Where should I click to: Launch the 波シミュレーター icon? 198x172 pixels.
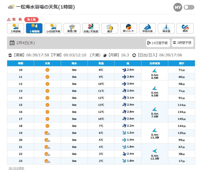tap(128, 28)
